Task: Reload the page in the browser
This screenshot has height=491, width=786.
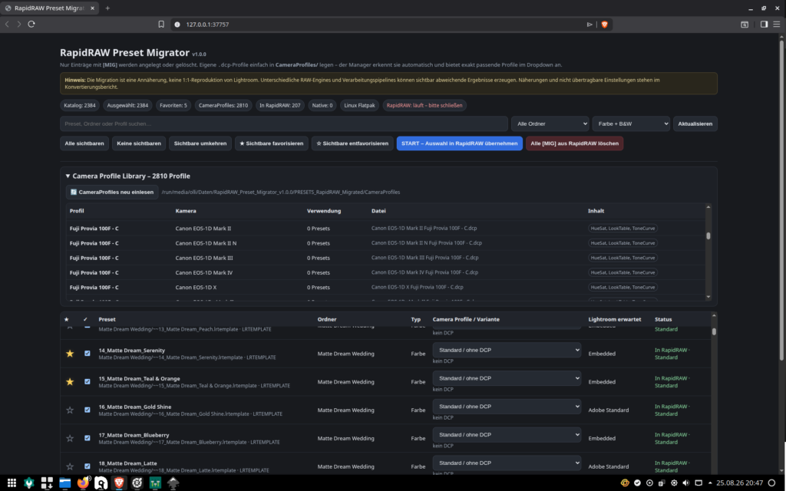Action: coord(31,24)
